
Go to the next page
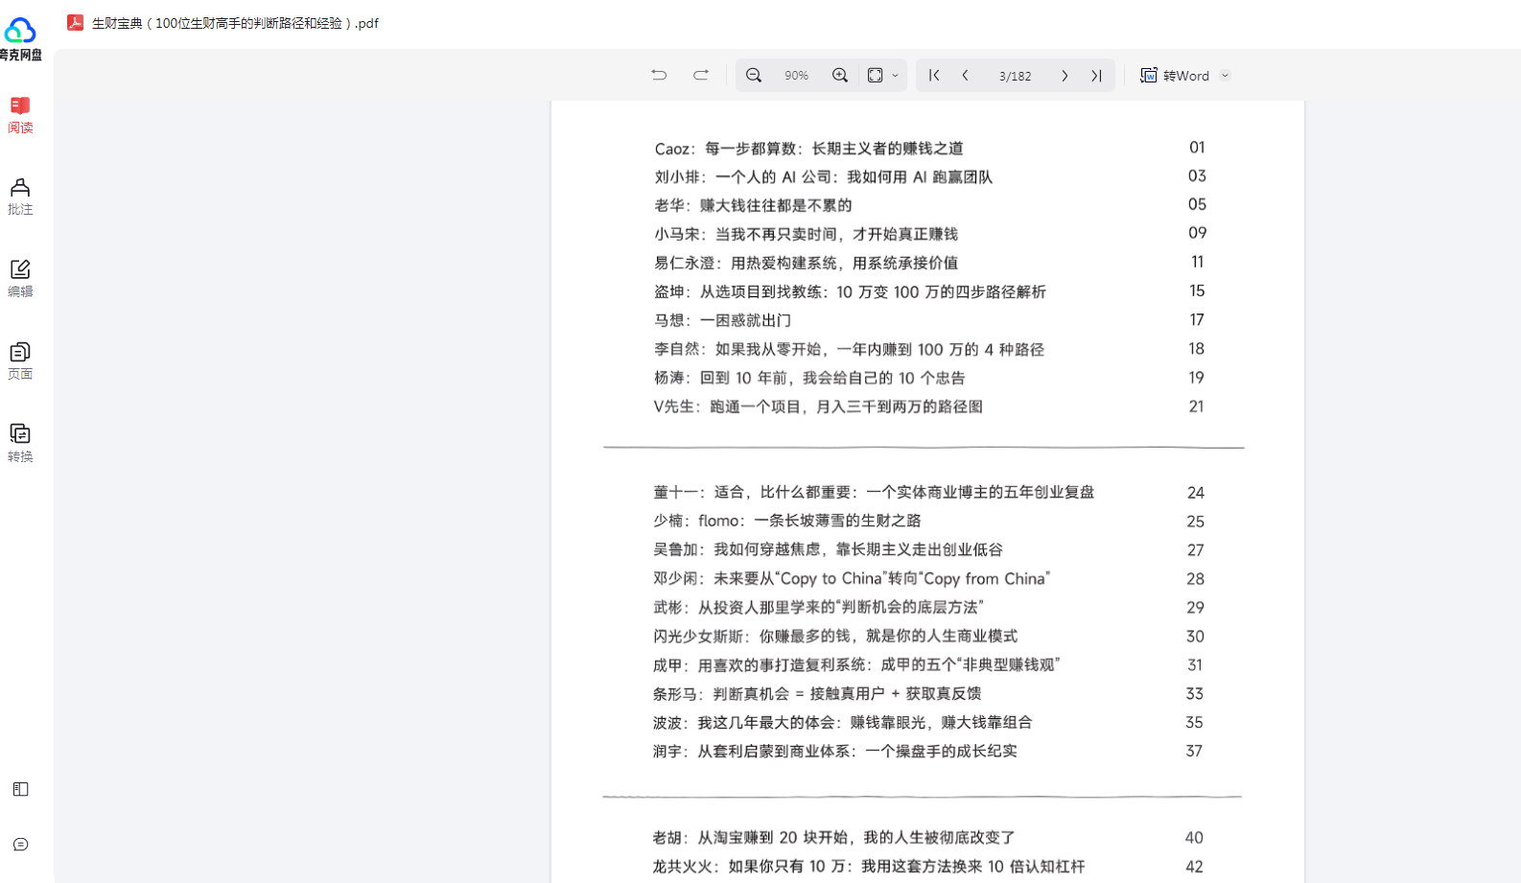pyautogui.click(x=1065, y=76)
